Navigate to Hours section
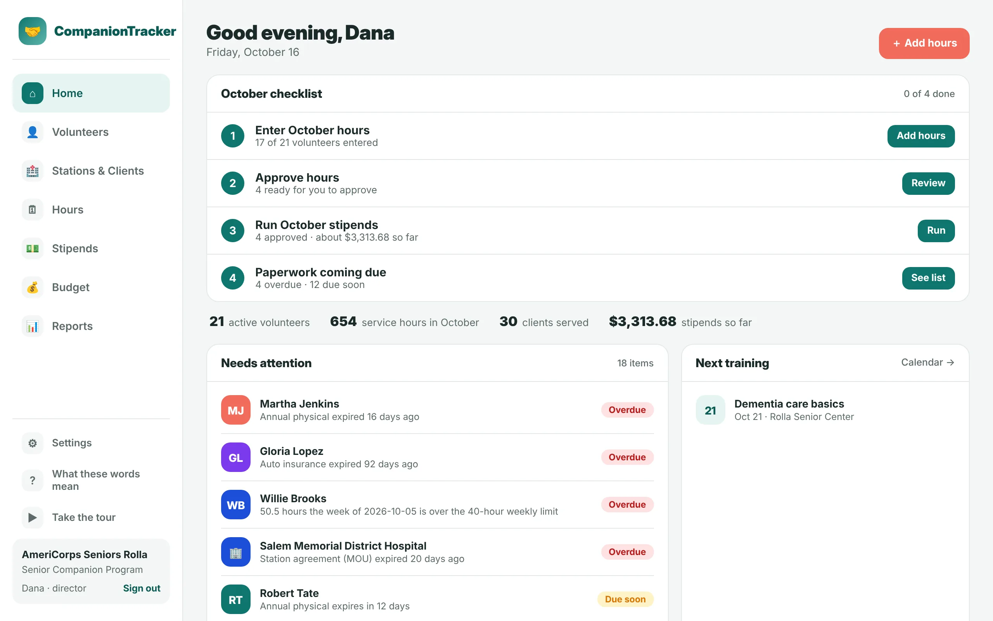Screen dimensions: 993x621 click(91, 210)
